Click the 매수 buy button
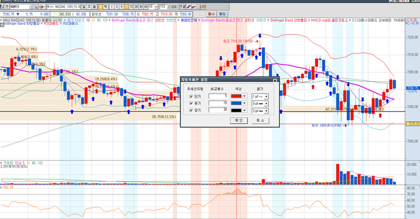The height and width of the screenshot is (219, 420). (x=211, y=14)
